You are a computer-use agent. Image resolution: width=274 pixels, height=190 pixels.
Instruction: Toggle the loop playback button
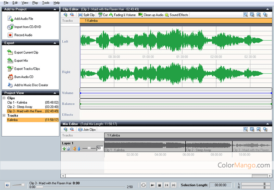(x=144, y=185)
